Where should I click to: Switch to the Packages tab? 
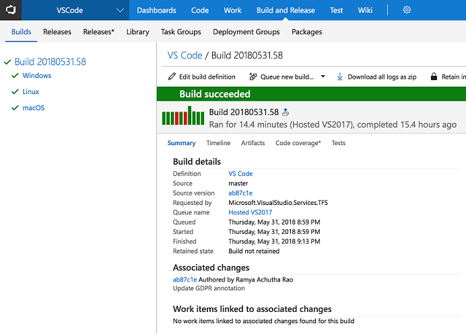coord(306,32)
